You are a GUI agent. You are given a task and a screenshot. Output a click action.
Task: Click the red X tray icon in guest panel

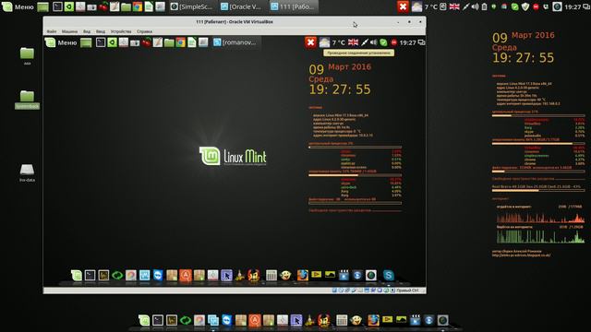[x=310, y=42]
